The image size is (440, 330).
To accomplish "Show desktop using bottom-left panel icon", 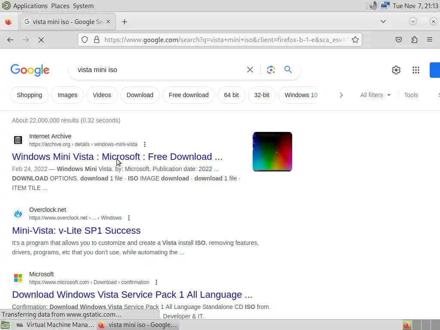I will [x=5, y=325].
